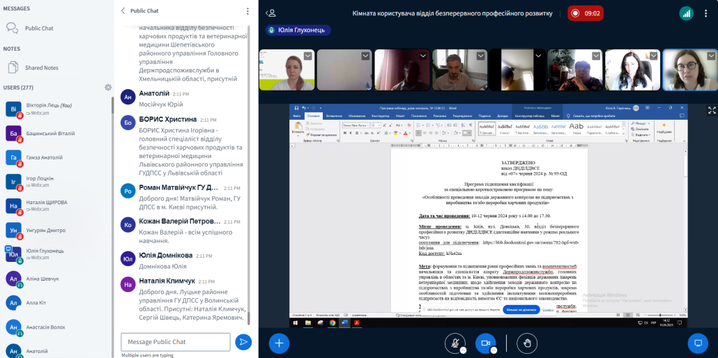718x358 pixels.
Task: Select user Юлія Глухонець in users list
Action: tap(45, 251)
